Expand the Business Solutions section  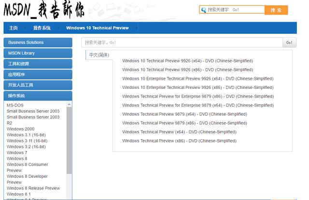[38, 43]
